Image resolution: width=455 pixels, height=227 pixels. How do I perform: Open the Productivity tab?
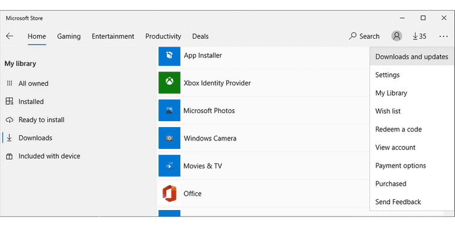coord(163,36)
